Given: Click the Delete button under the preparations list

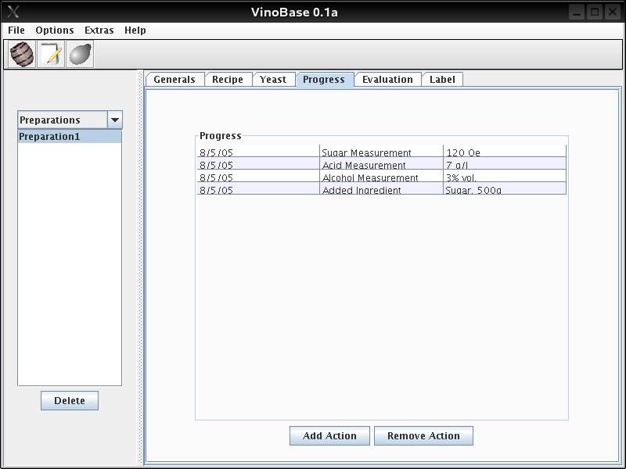Looking at the screenshot, I should [70, 401].
